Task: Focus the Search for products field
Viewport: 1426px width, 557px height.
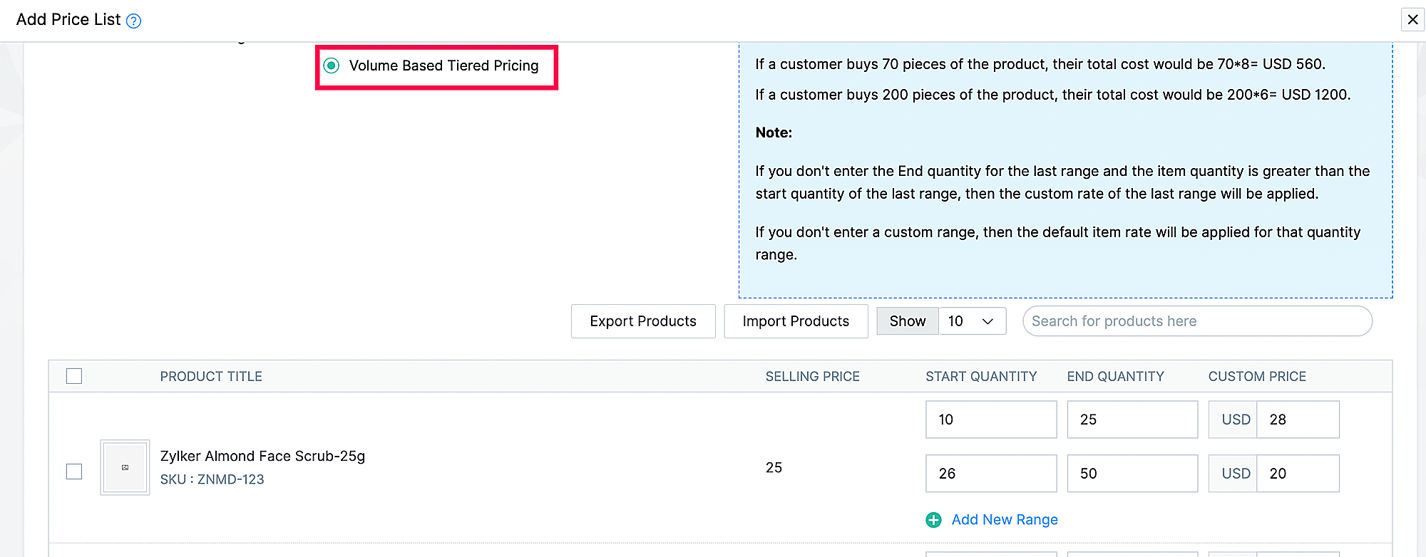Action: [1196, 321]
